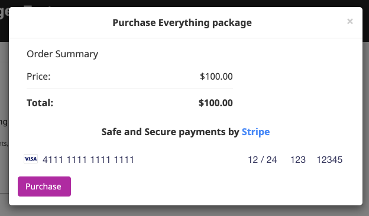Click the purple Purchase button
Screen dimensions: 369x216
[44, 186]
